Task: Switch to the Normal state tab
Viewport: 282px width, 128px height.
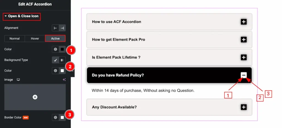Action: click(15, 39)
